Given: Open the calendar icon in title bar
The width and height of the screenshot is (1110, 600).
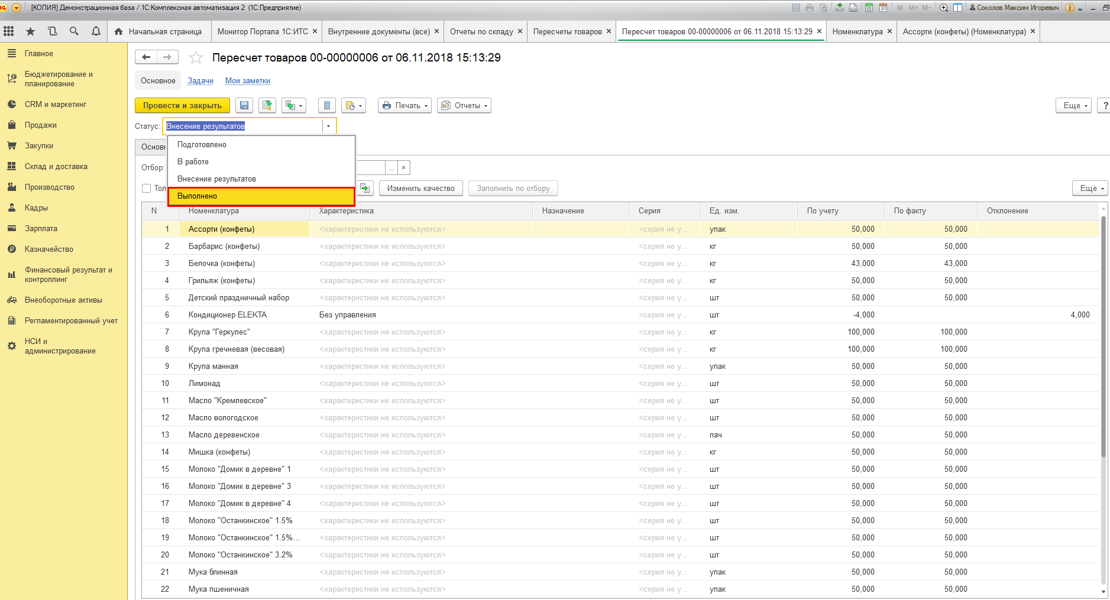Looking at the screenshot, I should tap(883, 8).
